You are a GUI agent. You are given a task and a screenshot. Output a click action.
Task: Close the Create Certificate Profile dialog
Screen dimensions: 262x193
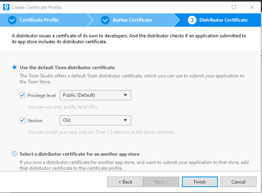tap(252, 7)
